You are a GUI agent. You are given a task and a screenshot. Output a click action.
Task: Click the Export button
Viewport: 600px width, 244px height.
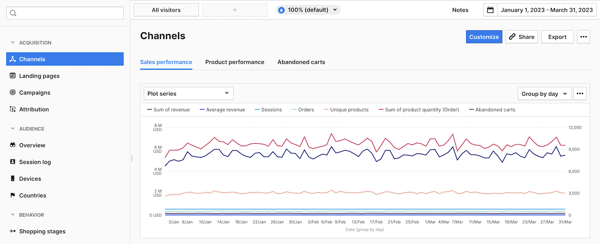point(557,37)
